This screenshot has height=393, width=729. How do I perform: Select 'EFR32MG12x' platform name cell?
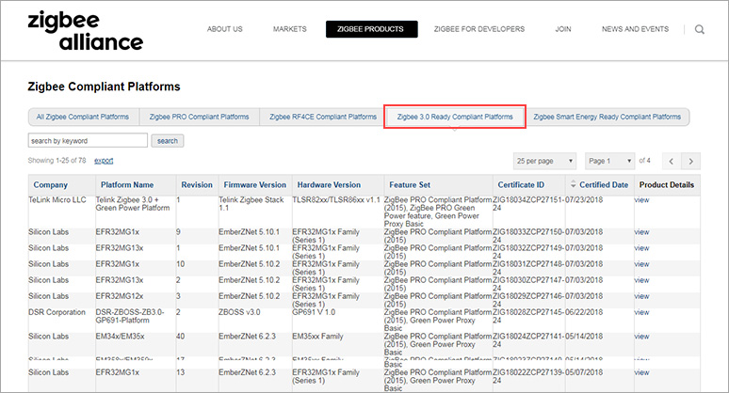point(120,296)
